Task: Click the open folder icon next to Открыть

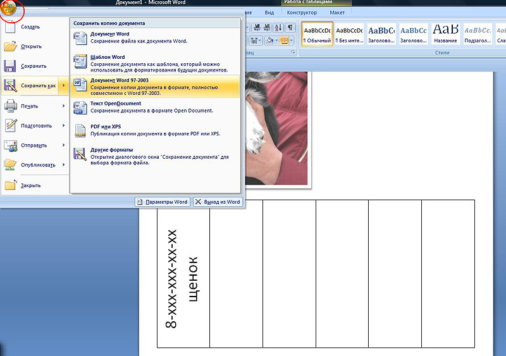Action: (10, 46)
